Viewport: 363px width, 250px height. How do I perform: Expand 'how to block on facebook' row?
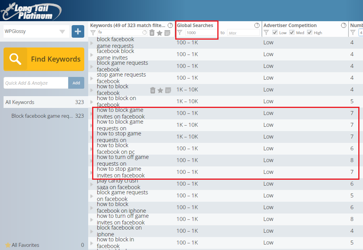[92, 102]
